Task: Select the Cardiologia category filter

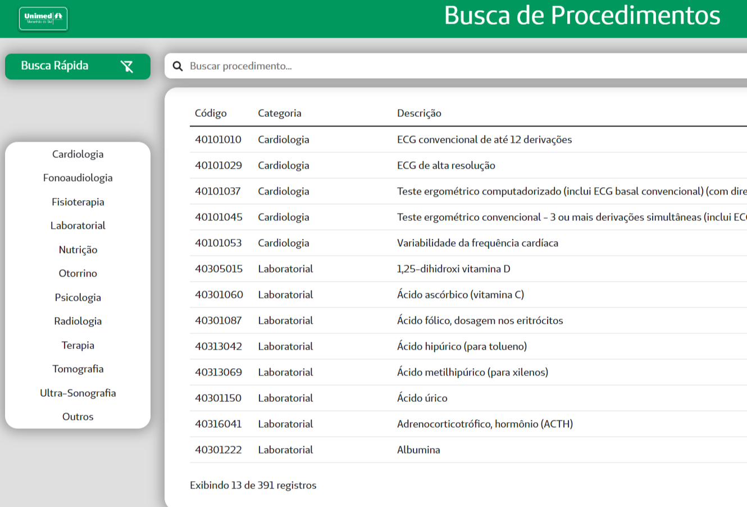Action: point(78,154)
